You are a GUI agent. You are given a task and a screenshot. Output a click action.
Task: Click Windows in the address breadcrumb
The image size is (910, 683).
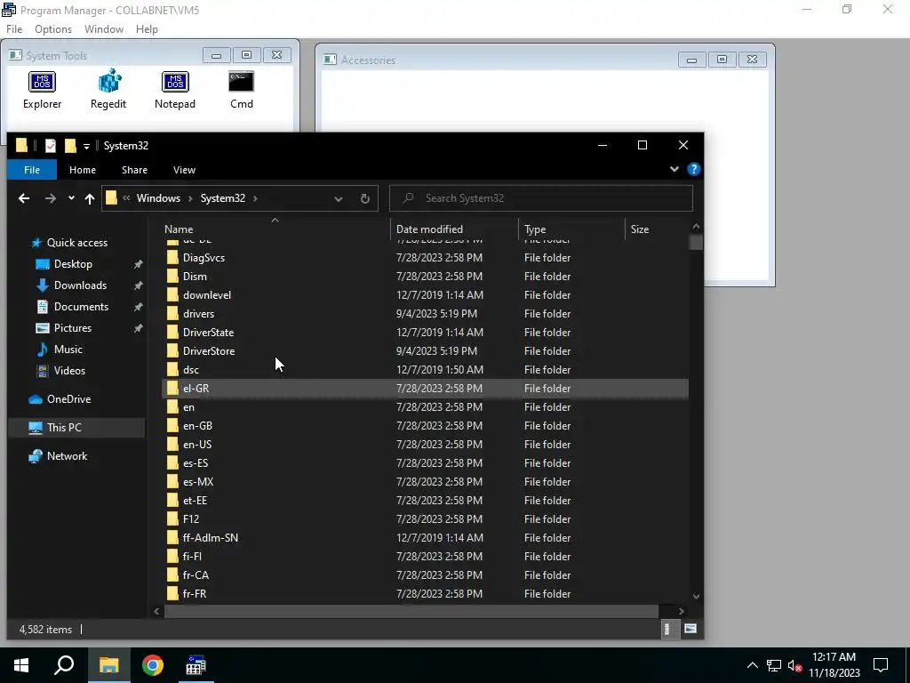tap(158, 198)
